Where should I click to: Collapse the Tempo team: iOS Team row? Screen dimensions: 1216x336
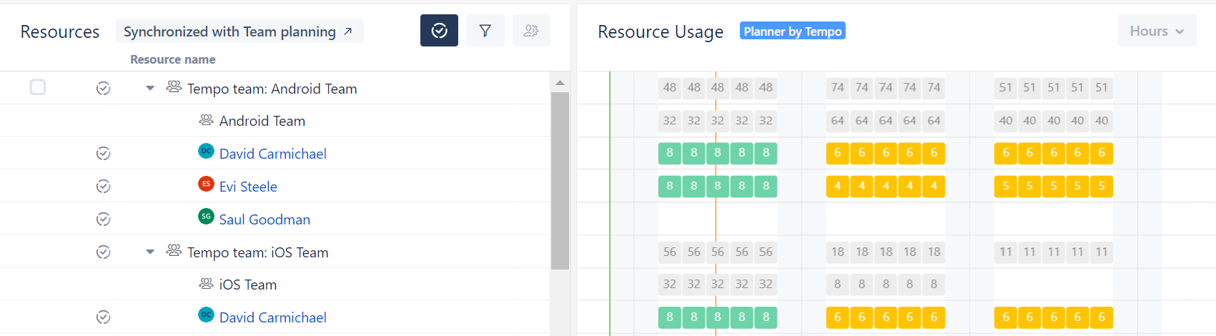(150, 252)
